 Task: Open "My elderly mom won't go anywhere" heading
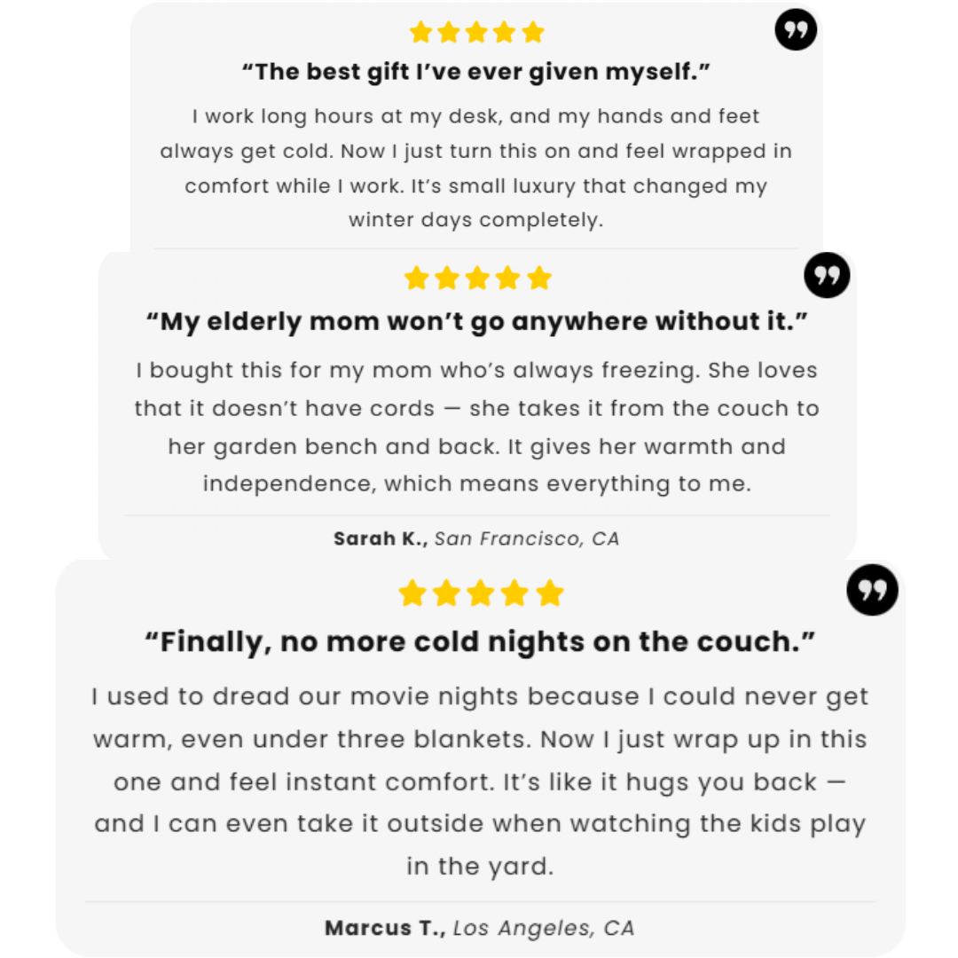[477, 321]
